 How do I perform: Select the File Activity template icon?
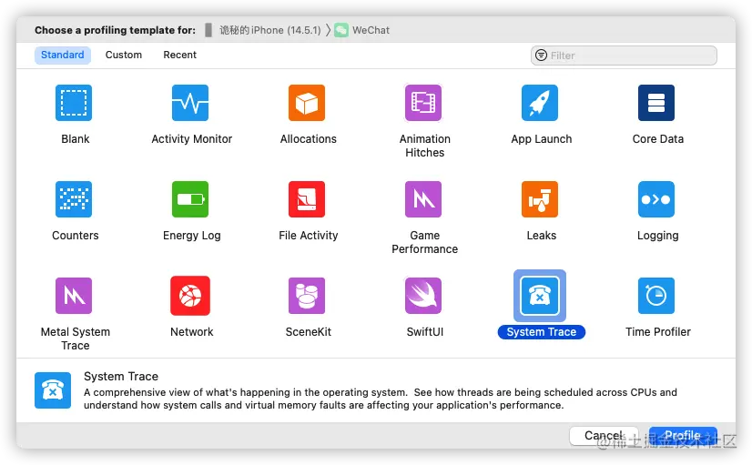click(x=307, y=199)
